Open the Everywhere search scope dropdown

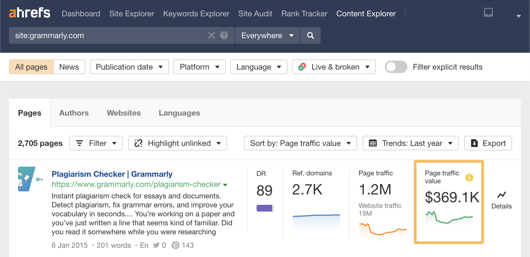coord(266,35)
